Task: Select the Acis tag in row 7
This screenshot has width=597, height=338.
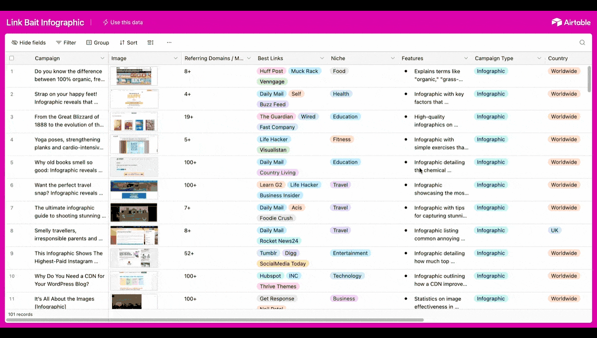Action: 297,207
